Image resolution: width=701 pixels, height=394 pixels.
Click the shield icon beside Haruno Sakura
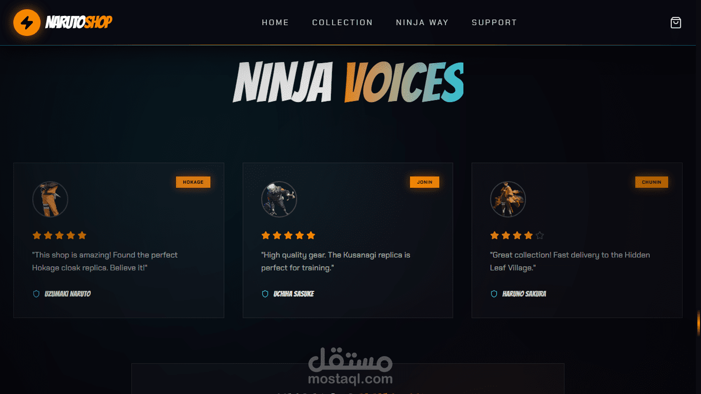[494, 294]
